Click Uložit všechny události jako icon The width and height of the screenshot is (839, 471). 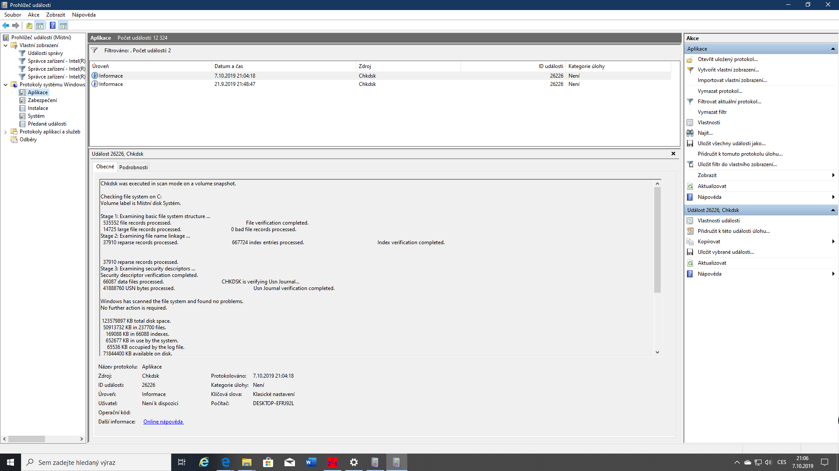tap(690, 143)
